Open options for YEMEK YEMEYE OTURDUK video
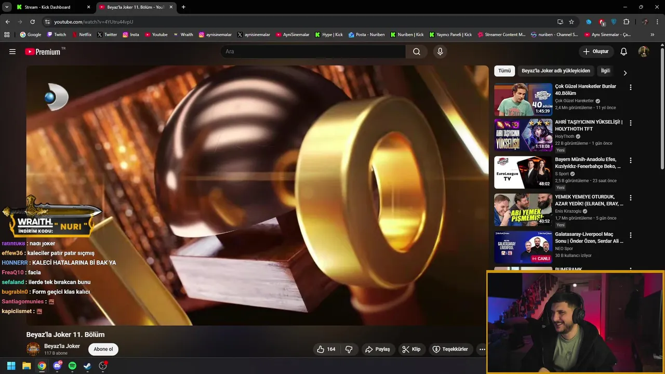This screenshot has width=665, height=374. tap(631, 198)
